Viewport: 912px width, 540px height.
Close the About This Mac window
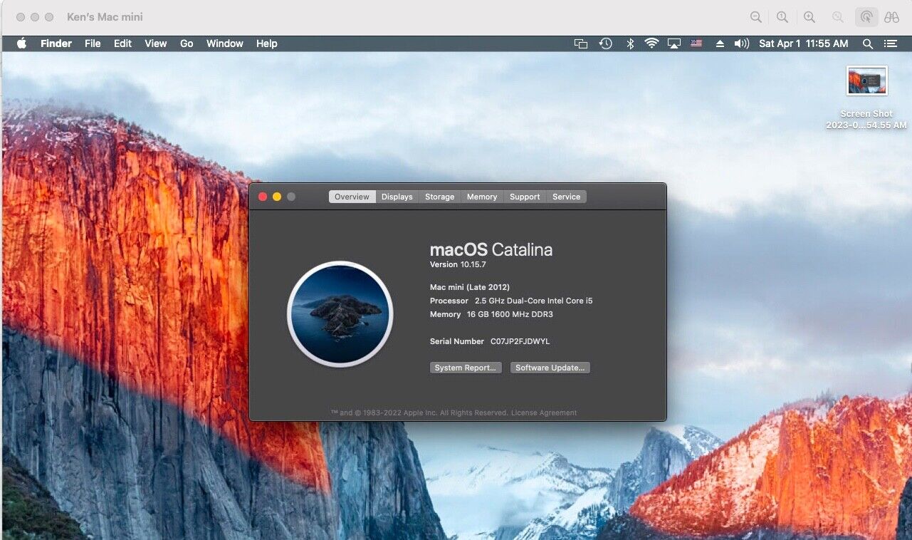coord(263,197)
